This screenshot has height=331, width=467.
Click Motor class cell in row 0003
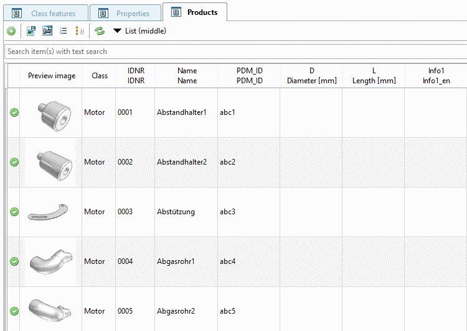point(98,212)
